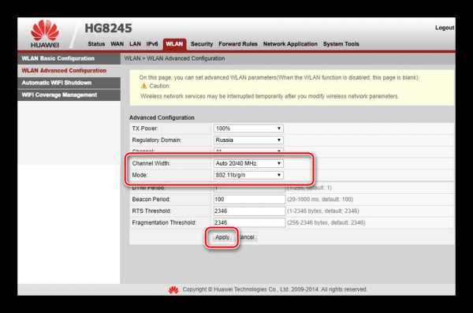The image size is (473, 313).
Task: Switch to the WLAN tab
Action: pyautogui.click(x=174, y=44)
